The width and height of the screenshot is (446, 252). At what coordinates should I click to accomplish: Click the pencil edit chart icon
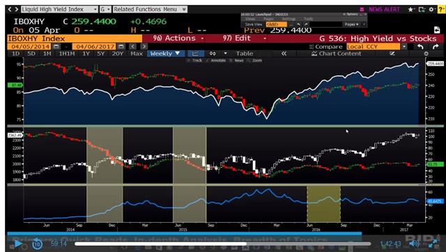tap(392, 54)
